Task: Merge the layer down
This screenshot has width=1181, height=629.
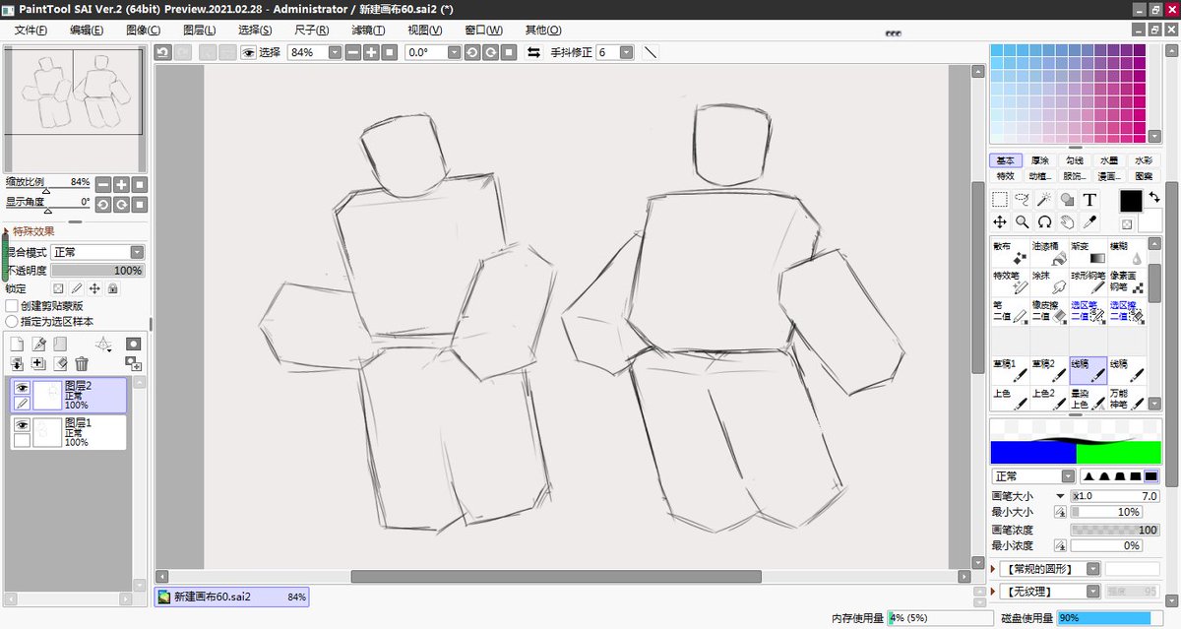Action: point(17,364)
